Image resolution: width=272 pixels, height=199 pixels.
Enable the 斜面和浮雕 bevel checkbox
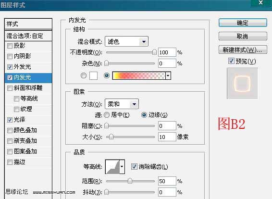pyautogui.click(x=10, y=88)
